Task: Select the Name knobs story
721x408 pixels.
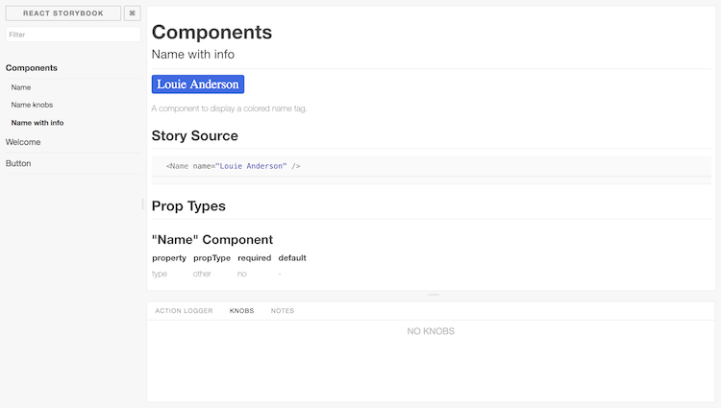Action: (x=32, y=105)
